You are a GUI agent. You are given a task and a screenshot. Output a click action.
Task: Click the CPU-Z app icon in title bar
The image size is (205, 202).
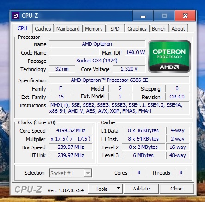[16, 16]
